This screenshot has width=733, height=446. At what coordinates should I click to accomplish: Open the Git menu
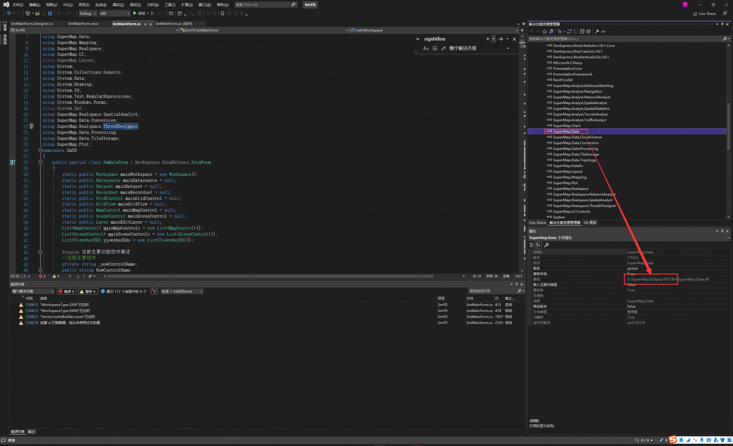click(68, 5)
